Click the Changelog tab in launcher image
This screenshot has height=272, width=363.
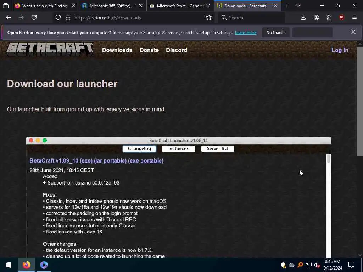[139, 149]
